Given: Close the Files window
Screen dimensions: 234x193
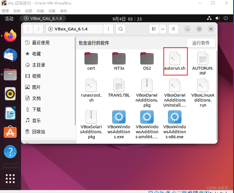Looking at the screenshot, I should 211,29.
